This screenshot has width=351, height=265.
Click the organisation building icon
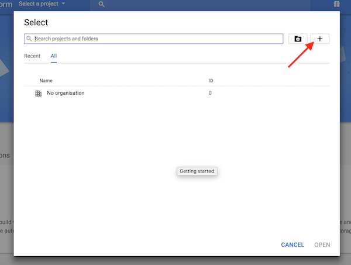coord(39,93)
